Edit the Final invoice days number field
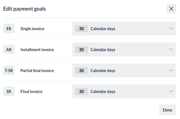The image size is (180, 119). click(81, 92)
